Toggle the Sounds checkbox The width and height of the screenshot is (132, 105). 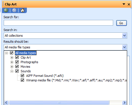17,71
